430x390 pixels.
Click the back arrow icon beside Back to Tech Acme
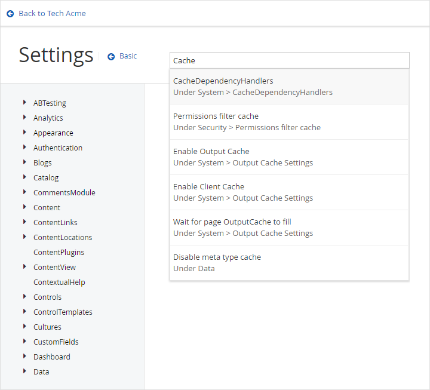10,14
